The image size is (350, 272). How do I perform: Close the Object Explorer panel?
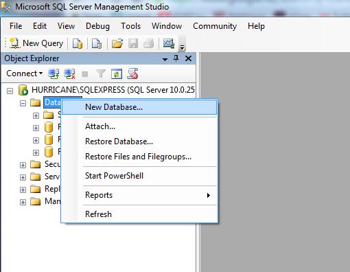pyautogui.click(x=188, y=58)
